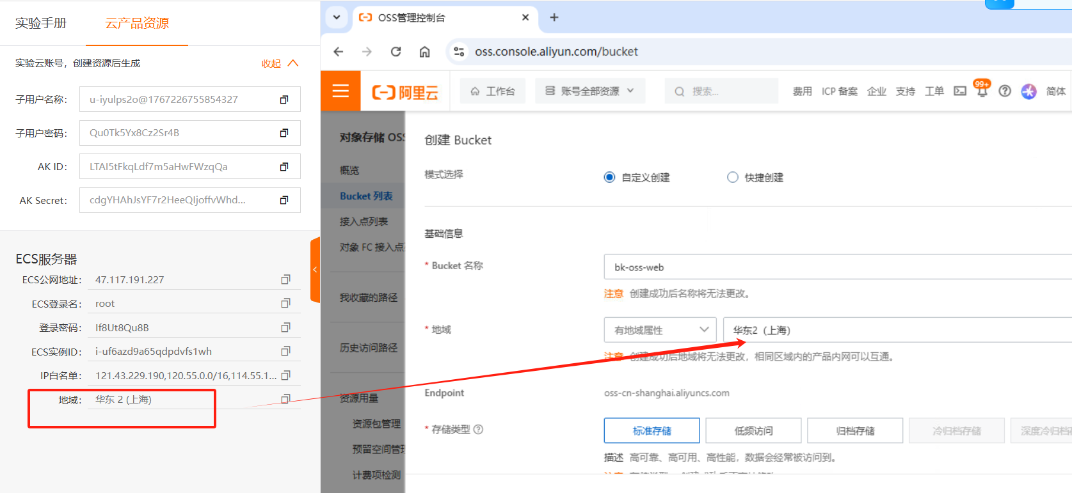
Task: Expand the 账号全部资源 dropdown
Action: click(589, 91)
